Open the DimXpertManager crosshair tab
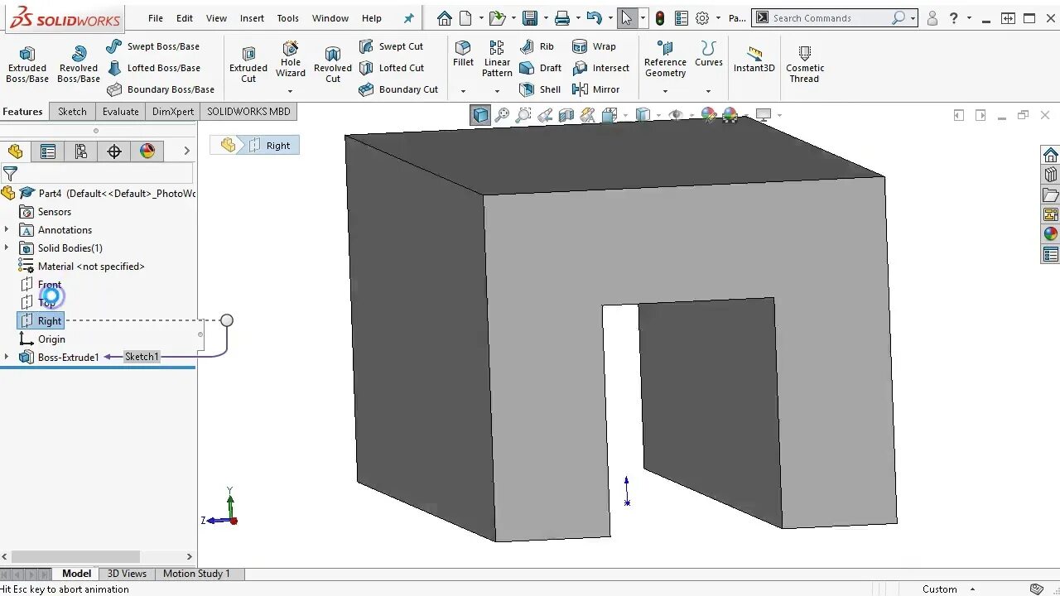 click(114, 151)
